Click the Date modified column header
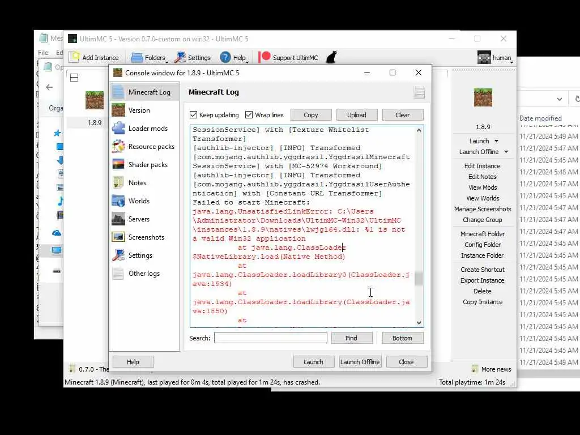 [540, 118]
